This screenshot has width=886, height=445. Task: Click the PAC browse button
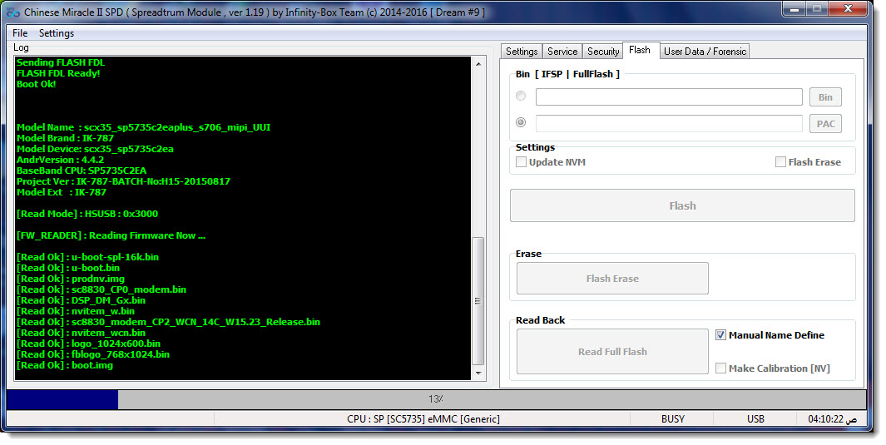(825, 124)
